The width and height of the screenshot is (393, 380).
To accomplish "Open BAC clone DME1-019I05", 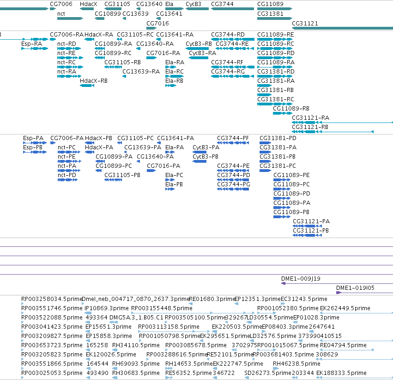I will point(355,288).
